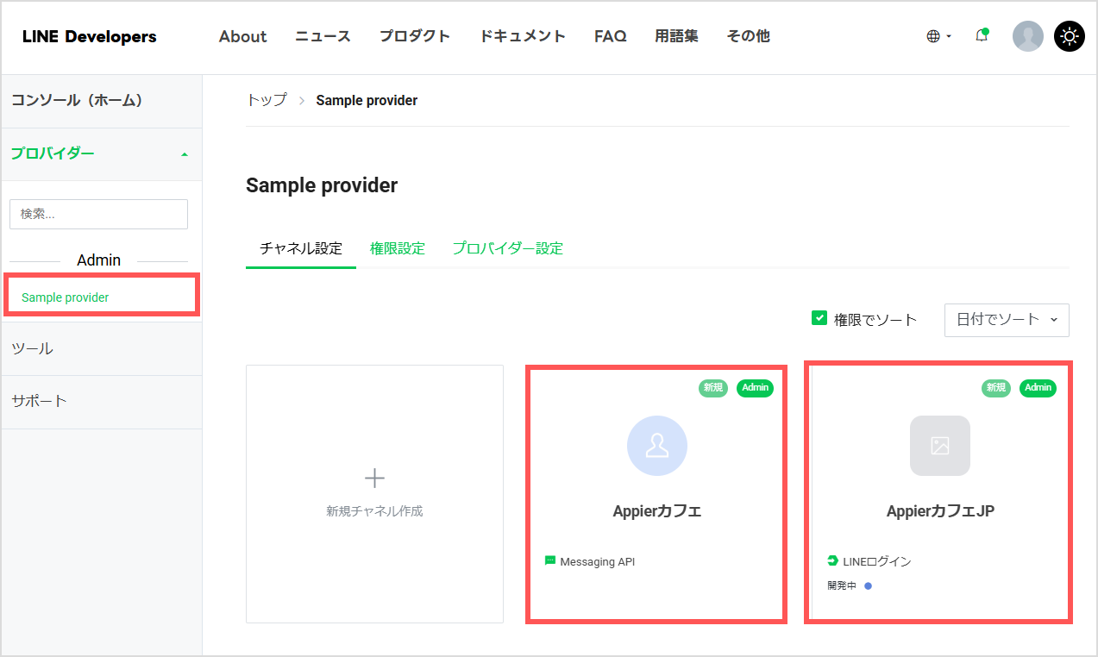Open the 日付でソート dropdown
Image resolution: width=1098 pixels, height=657 pixels.
(x=1007, y=319)
